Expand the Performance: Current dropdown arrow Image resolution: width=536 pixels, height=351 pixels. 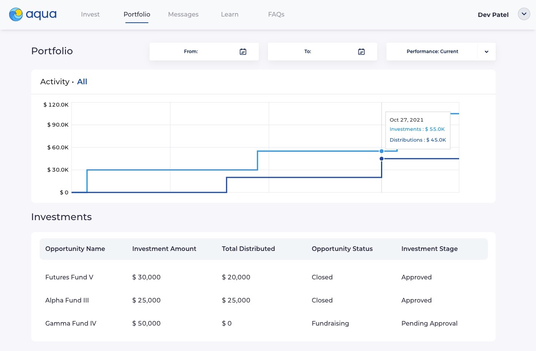[x=486, y=52]
